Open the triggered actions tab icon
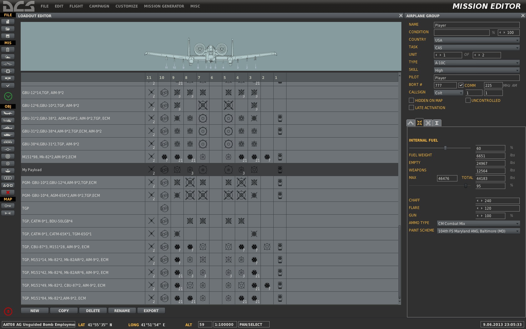The width and height of the screenshot is (526, 329). 428,123
